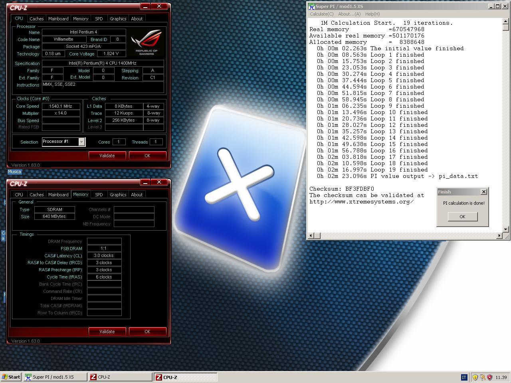This screenshot has height=383, width=511.
Task: Click the Cycle Time 6 clocks value
Action: (x=104, y=277)
